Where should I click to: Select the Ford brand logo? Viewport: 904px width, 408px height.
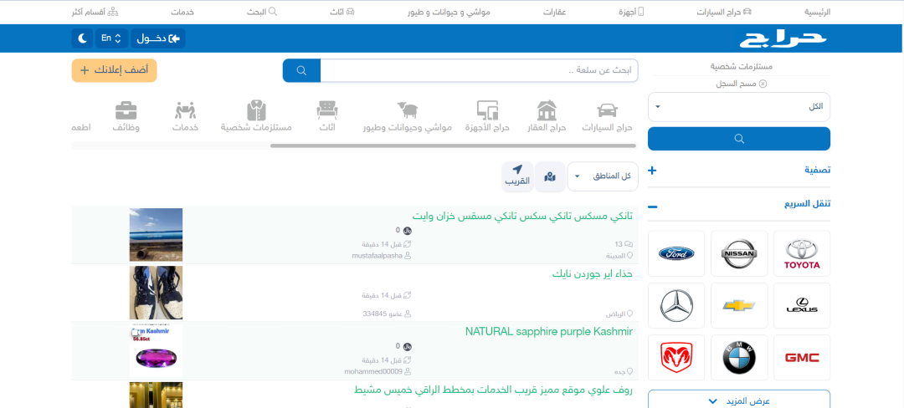coord(676,253)
